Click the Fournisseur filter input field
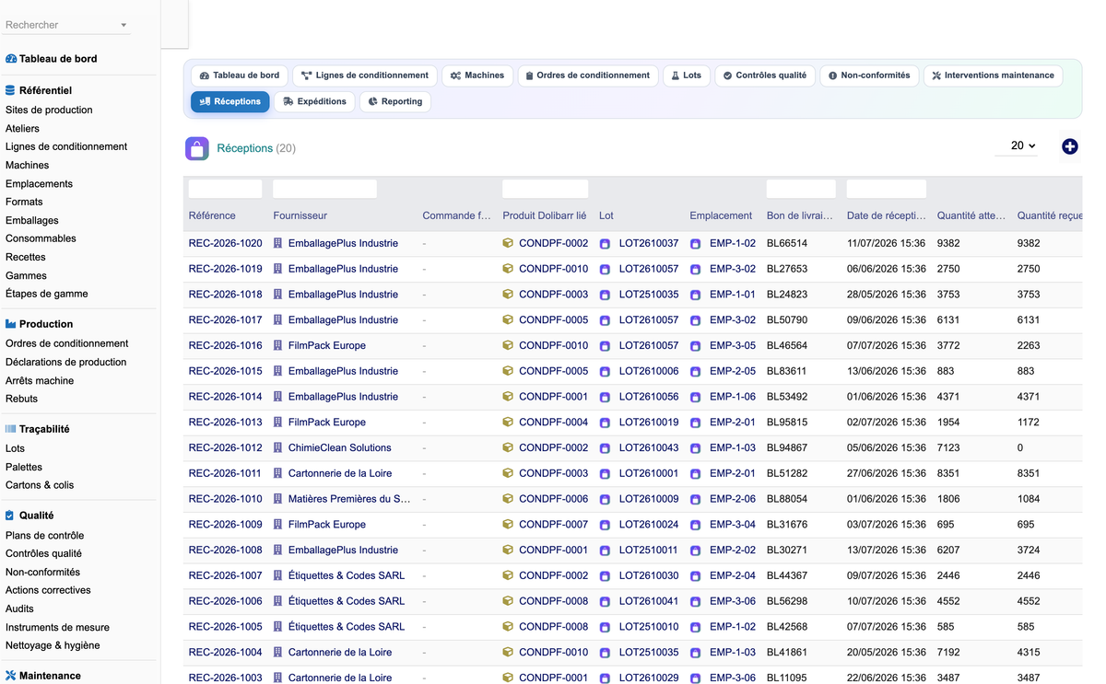This screenshot has height=684, width=1106. click(324, 189)
